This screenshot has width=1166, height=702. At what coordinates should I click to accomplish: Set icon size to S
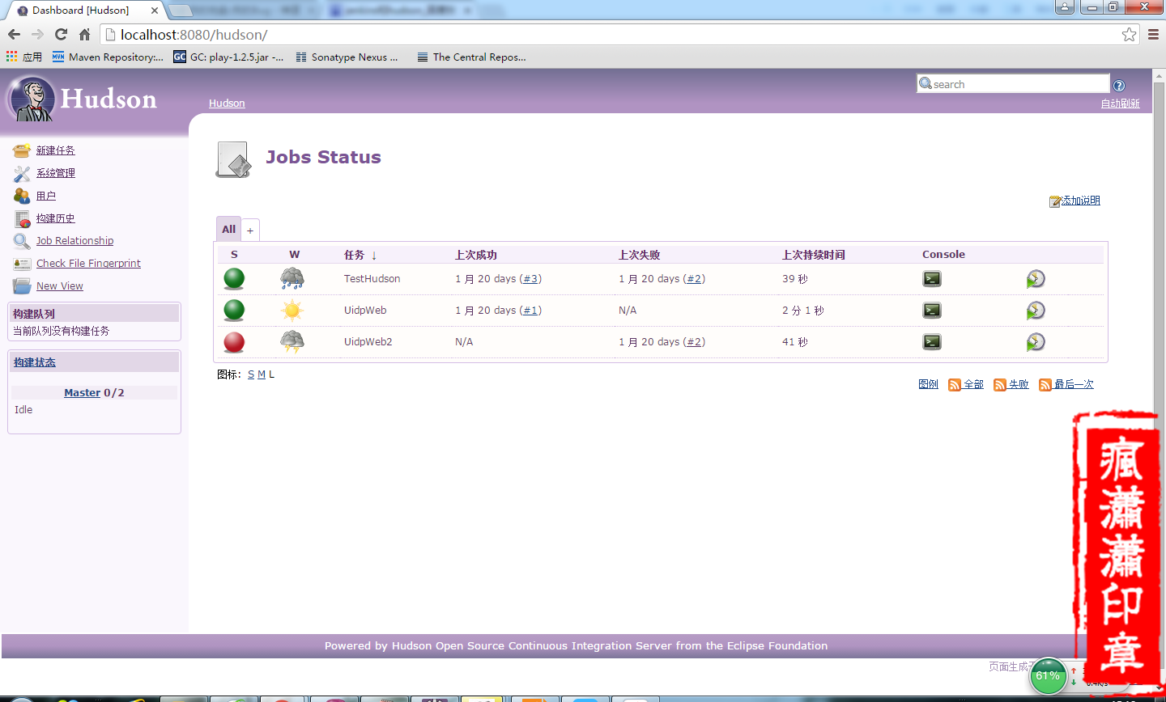coord(251,374)
